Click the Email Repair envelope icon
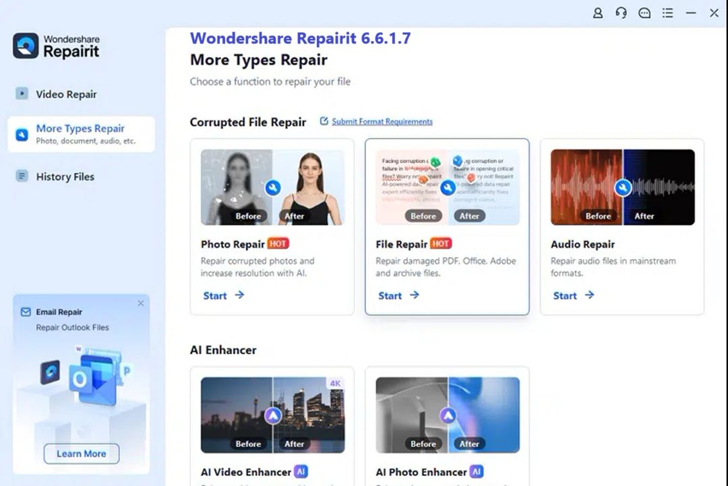The height and width of the screenshot is (486, 728). click(x=26, y=312)
